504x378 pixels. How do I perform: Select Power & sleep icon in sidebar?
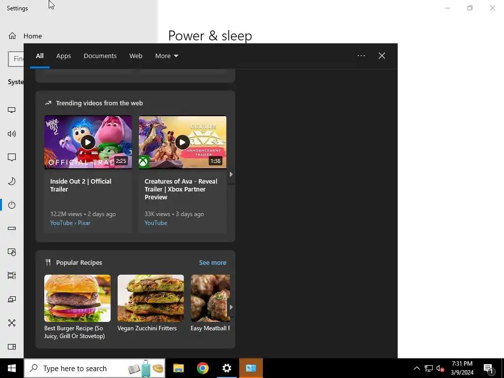(x=12, y=205)
